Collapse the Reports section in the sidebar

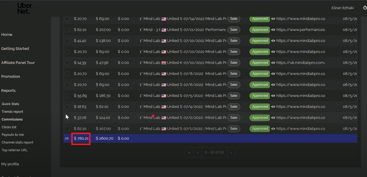pos(8,90)
